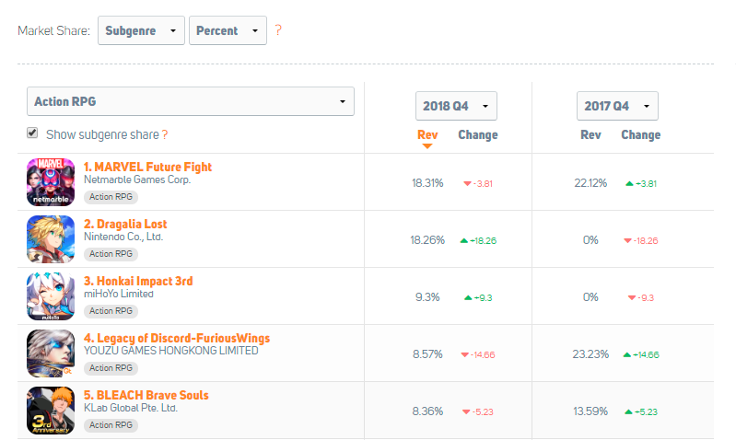Click the Action RPG tag under Honkai Impact 3rd
736x440 pixels.
pos(111,311)
